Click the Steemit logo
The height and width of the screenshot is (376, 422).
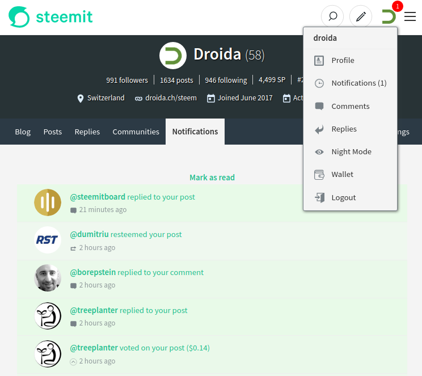[x=51, y=17]
